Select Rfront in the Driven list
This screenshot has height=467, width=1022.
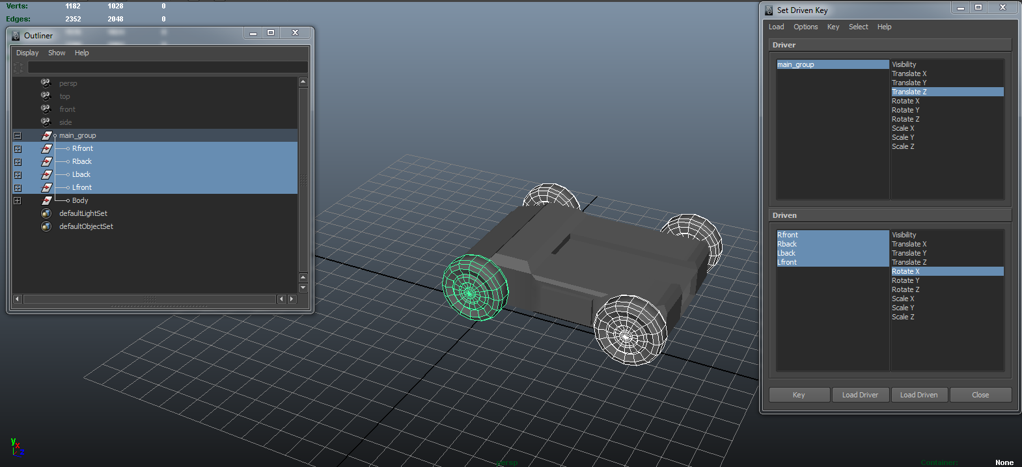coord(833,235)
